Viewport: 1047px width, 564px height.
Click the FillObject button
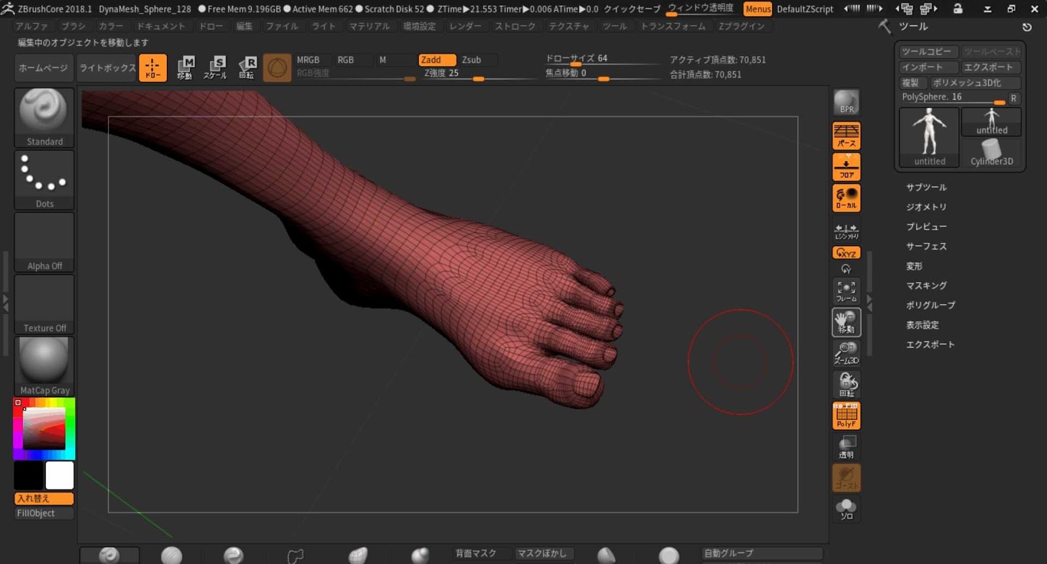tap(44, 514)
